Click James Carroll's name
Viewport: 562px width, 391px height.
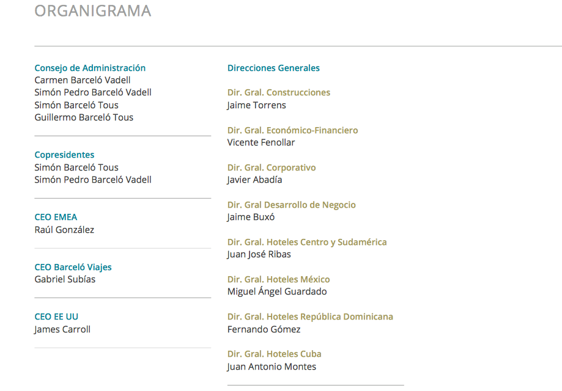(x=62, y=329)
